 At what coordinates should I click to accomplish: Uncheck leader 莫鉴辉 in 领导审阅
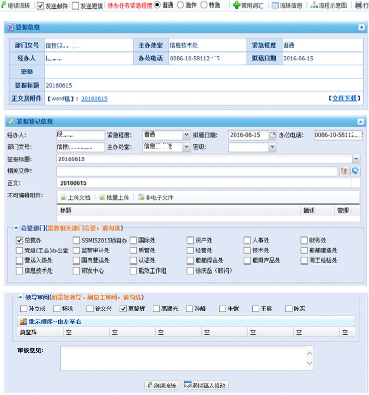(x=124, y=308)
